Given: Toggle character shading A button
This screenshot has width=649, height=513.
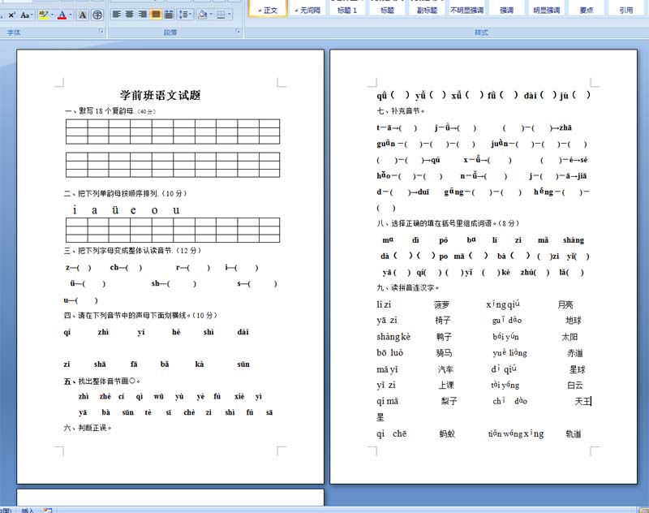Looking at the screenshot, I should (x=83, y=15).
